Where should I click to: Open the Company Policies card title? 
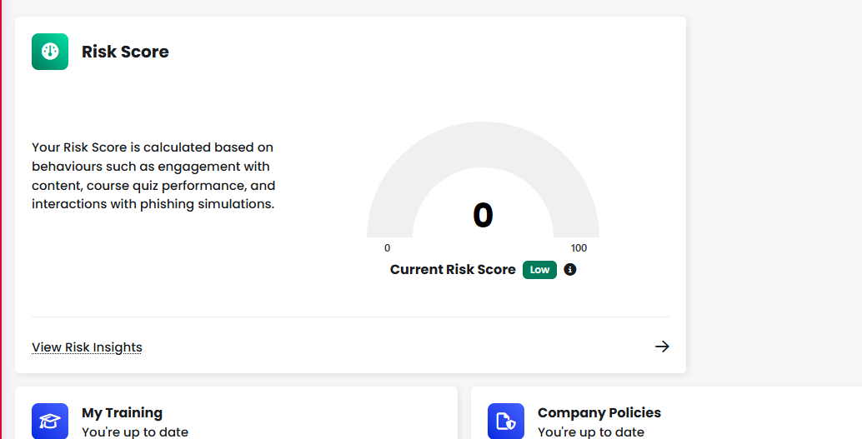[x=599, y=412]
